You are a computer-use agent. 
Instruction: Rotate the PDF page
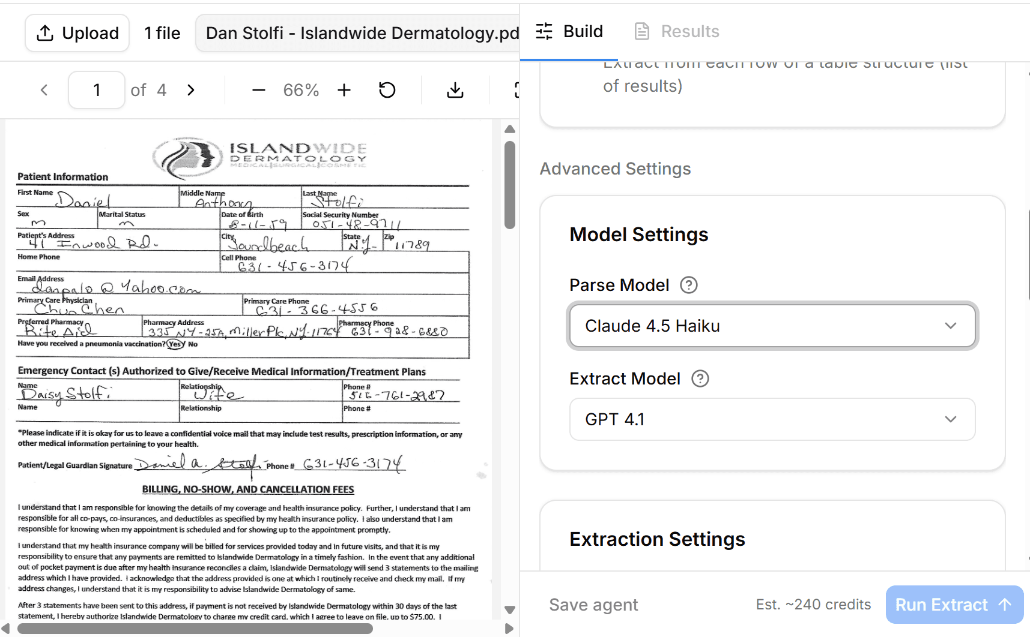(387, 90)
